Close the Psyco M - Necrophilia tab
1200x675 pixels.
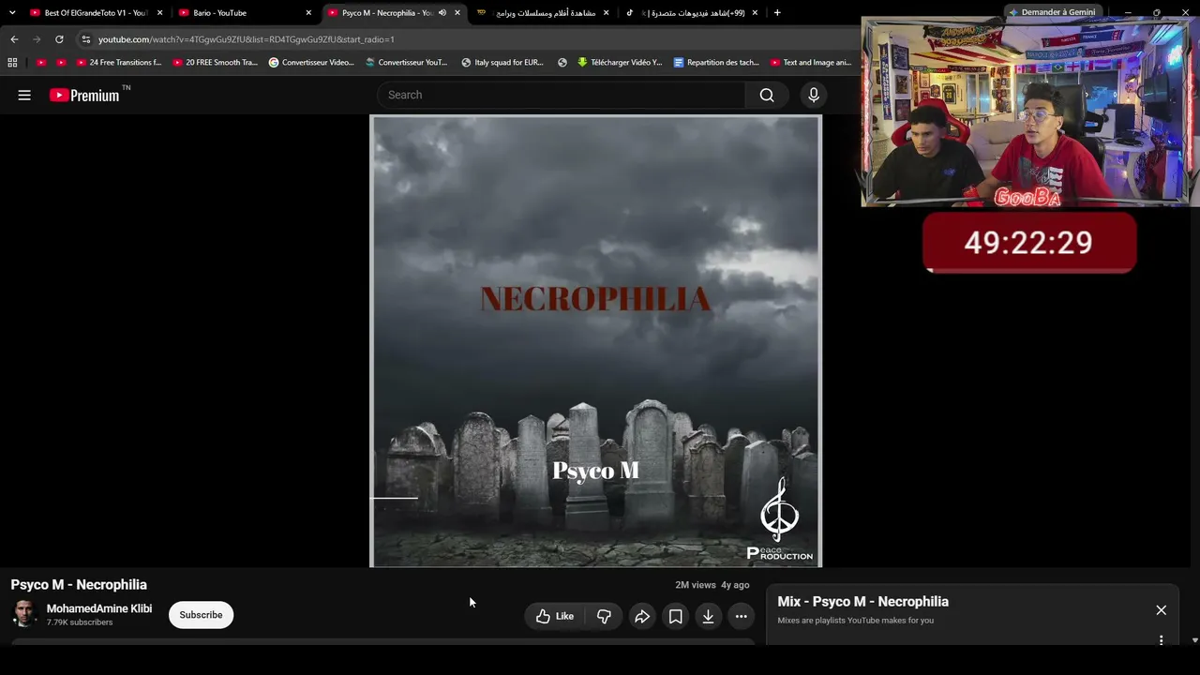point(457,13)
